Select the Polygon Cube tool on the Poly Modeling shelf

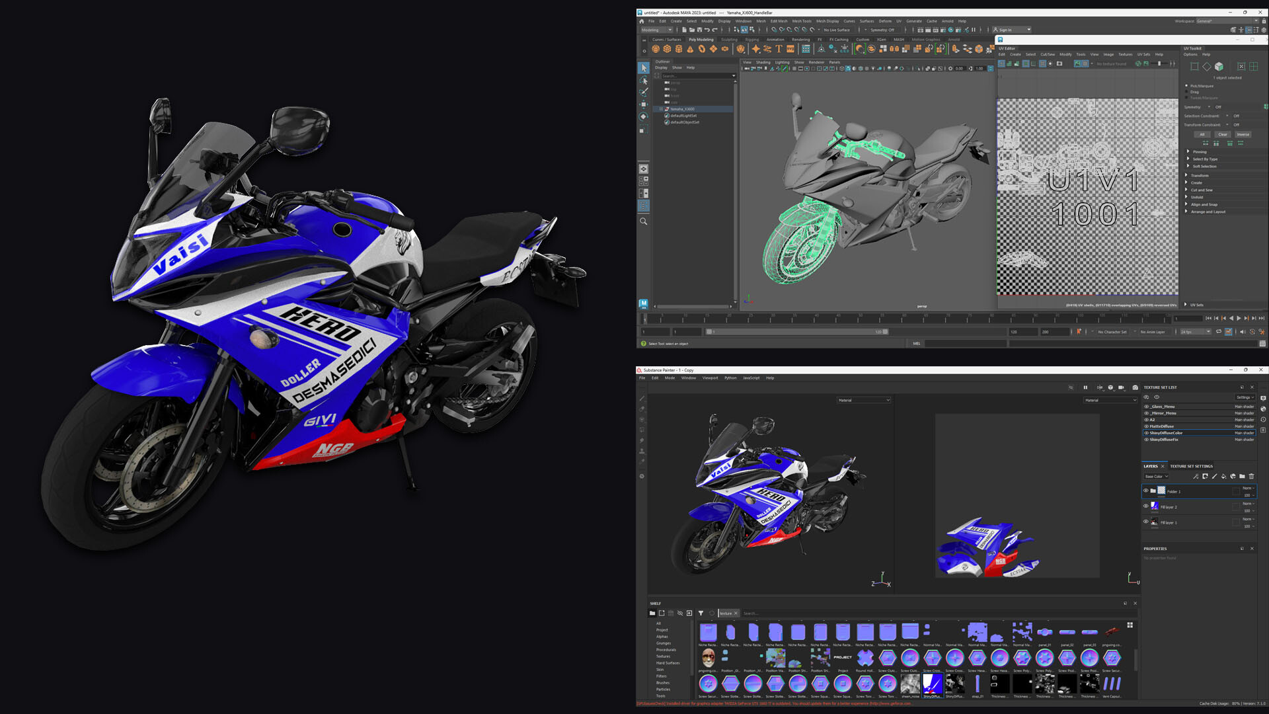[x=666, y=48]
